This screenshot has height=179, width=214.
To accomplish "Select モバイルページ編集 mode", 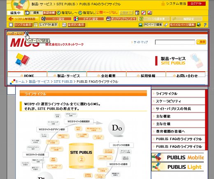I will (x=182, y=25).
